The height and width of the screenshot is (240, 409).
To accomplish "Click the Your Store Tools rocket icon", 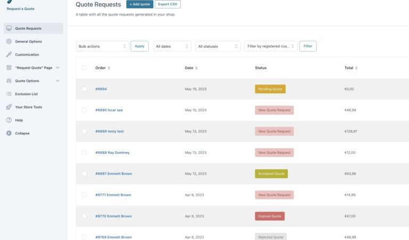I will tap(9, 107).
